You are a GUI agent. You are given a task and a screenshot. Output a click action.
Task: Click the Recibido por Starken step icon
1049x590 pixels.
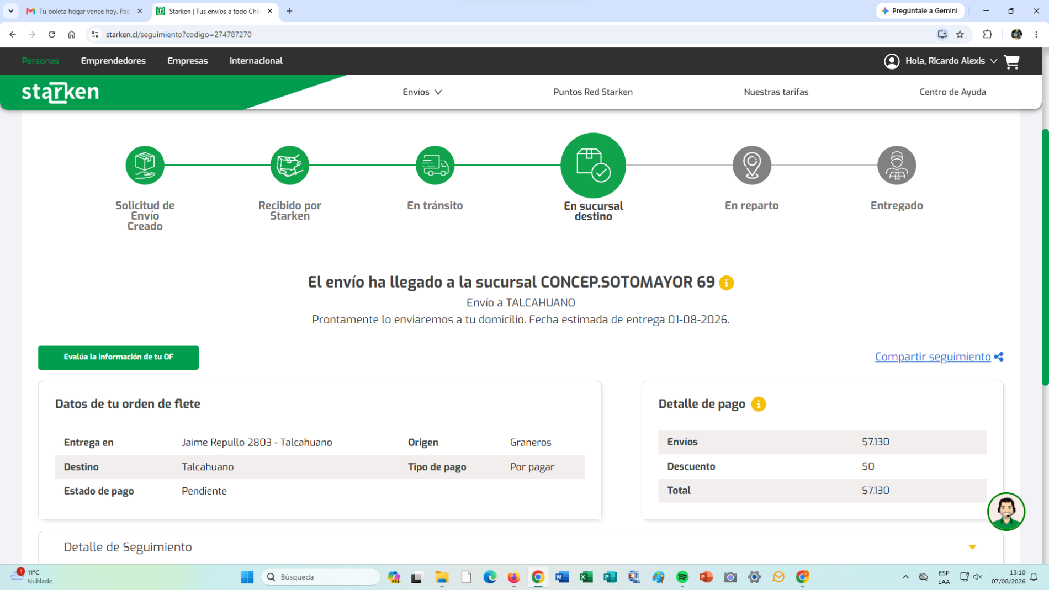[290, 165]
